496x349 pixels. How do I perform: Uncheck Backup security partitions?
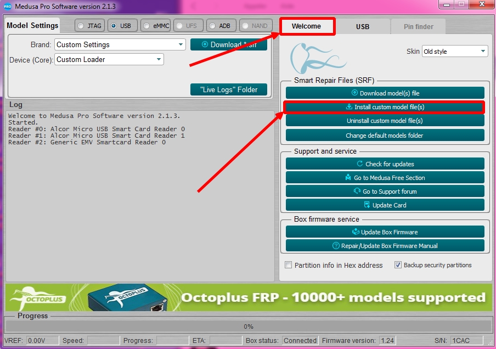coord(398,265)
